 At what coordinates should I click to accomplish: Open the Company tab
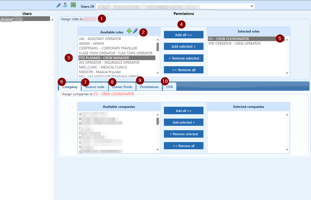tap(70, 87)
